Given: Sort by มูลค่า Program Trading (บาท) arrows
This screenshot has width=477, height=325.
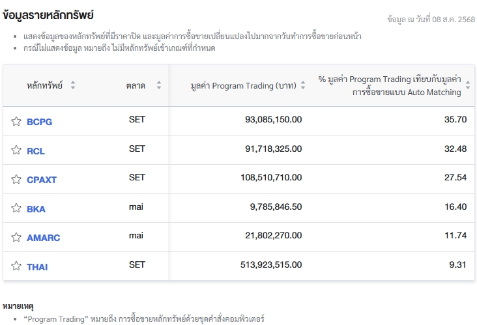Looking at the screenshot, I should (303, 85).
